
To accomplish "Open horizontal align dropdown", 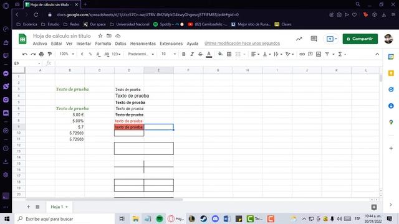I will (x=255, y=54).
